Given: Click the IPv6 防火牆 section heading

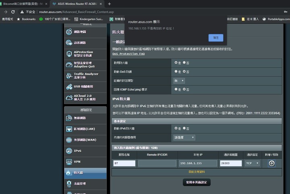Looking at the screenshot, I should pyautogui.click(x=121, y=99).
